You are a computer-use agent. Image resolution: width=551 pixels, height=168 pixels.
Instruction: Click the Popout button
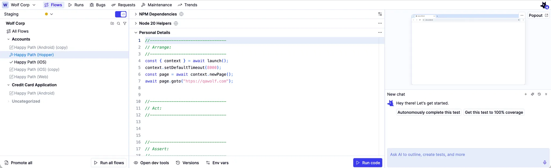[538, 15]
